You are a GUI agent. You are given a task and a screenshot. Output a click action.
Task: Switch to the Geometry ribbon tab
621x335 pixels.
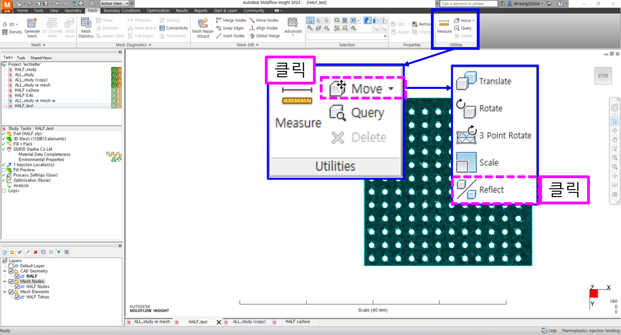tap(73, 11)
